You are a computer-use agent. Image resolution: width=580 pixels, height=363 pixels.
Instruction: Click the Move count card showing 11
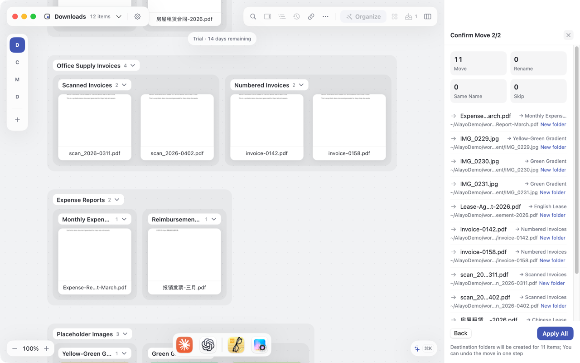point(478,64)
